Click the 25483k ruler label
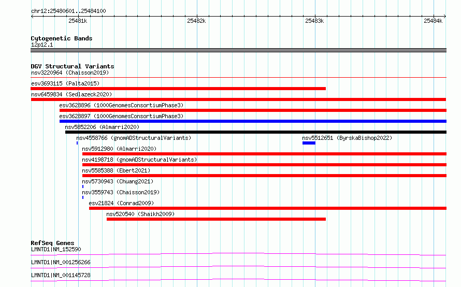The width and height of the screenshot is (461, 287). (x=314, y=21)
